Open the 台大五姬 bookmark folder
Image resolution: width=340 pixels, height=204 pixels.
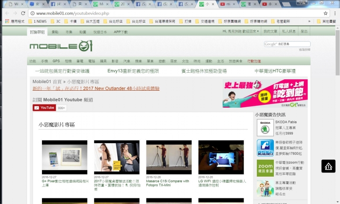(90, 21)
